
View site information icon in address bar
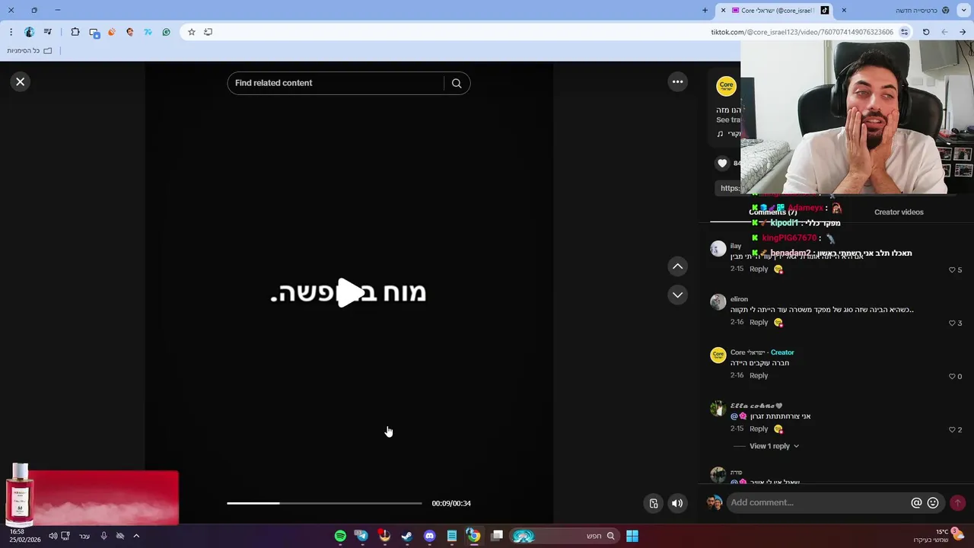pyautogui.click(x=904, y=32)
